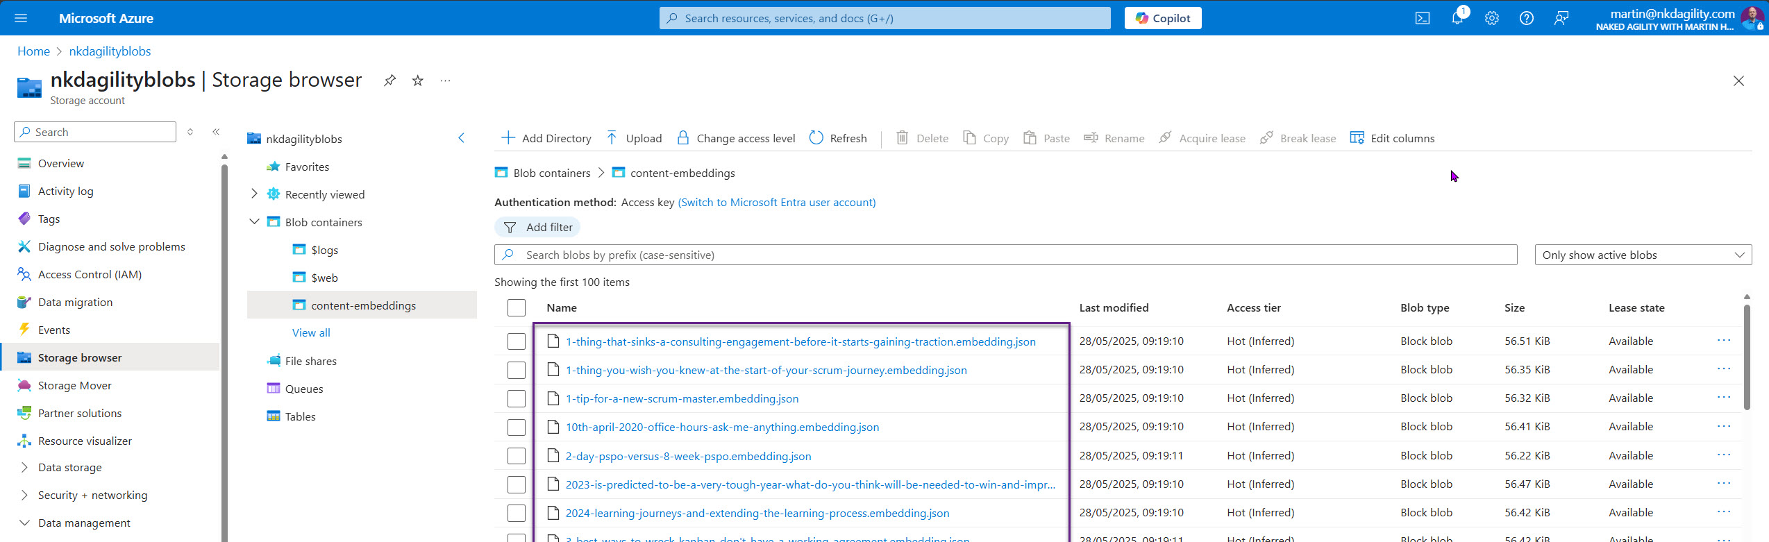Collapse the resource menu with double chevron
Viewport: 1769px width, 542px height.
coord(216,132)
